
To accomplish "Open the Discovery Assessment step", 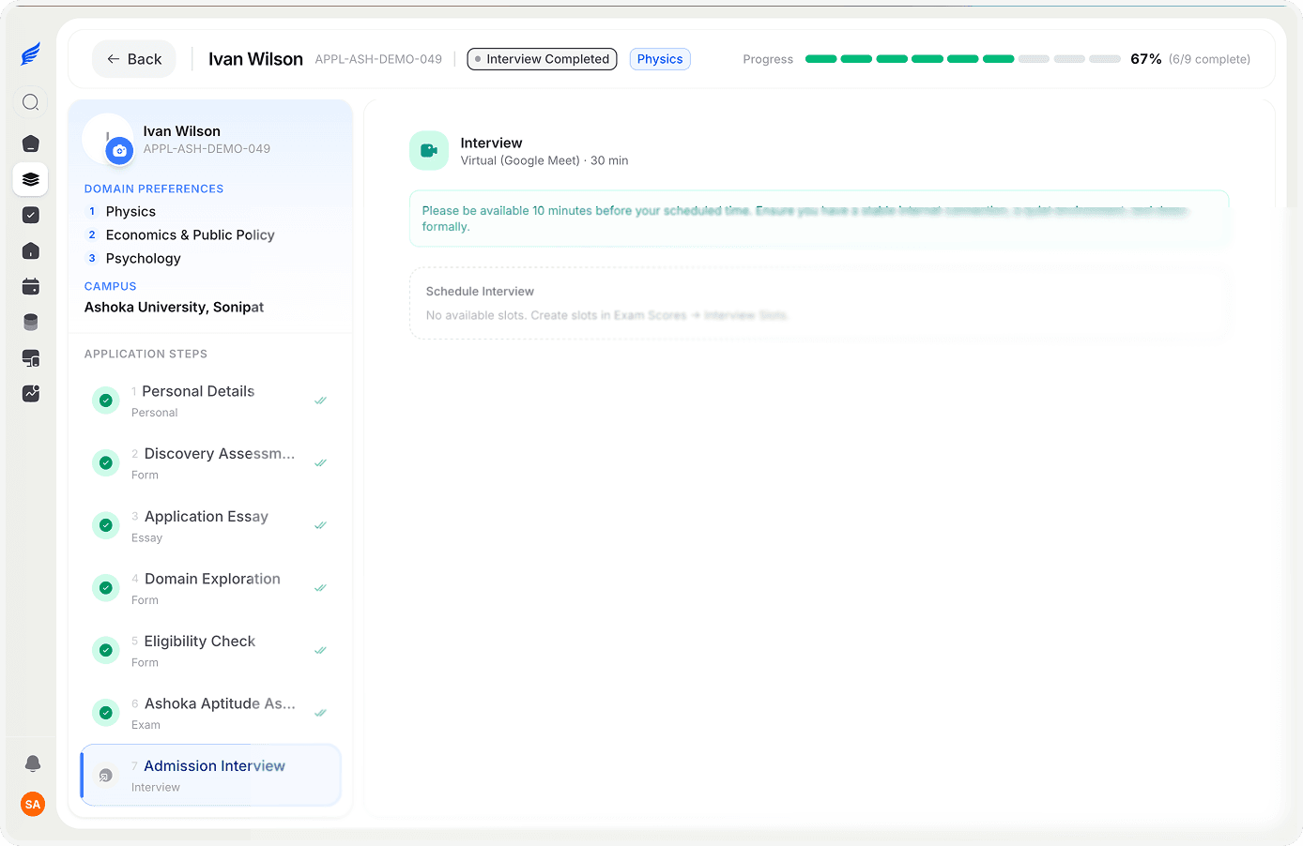I will (x=211, y=463).
